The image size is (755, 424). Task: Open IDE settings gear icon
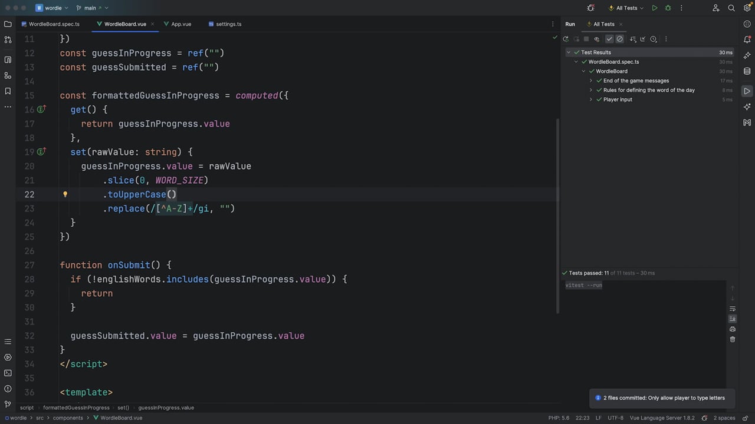tap(747, 8)
